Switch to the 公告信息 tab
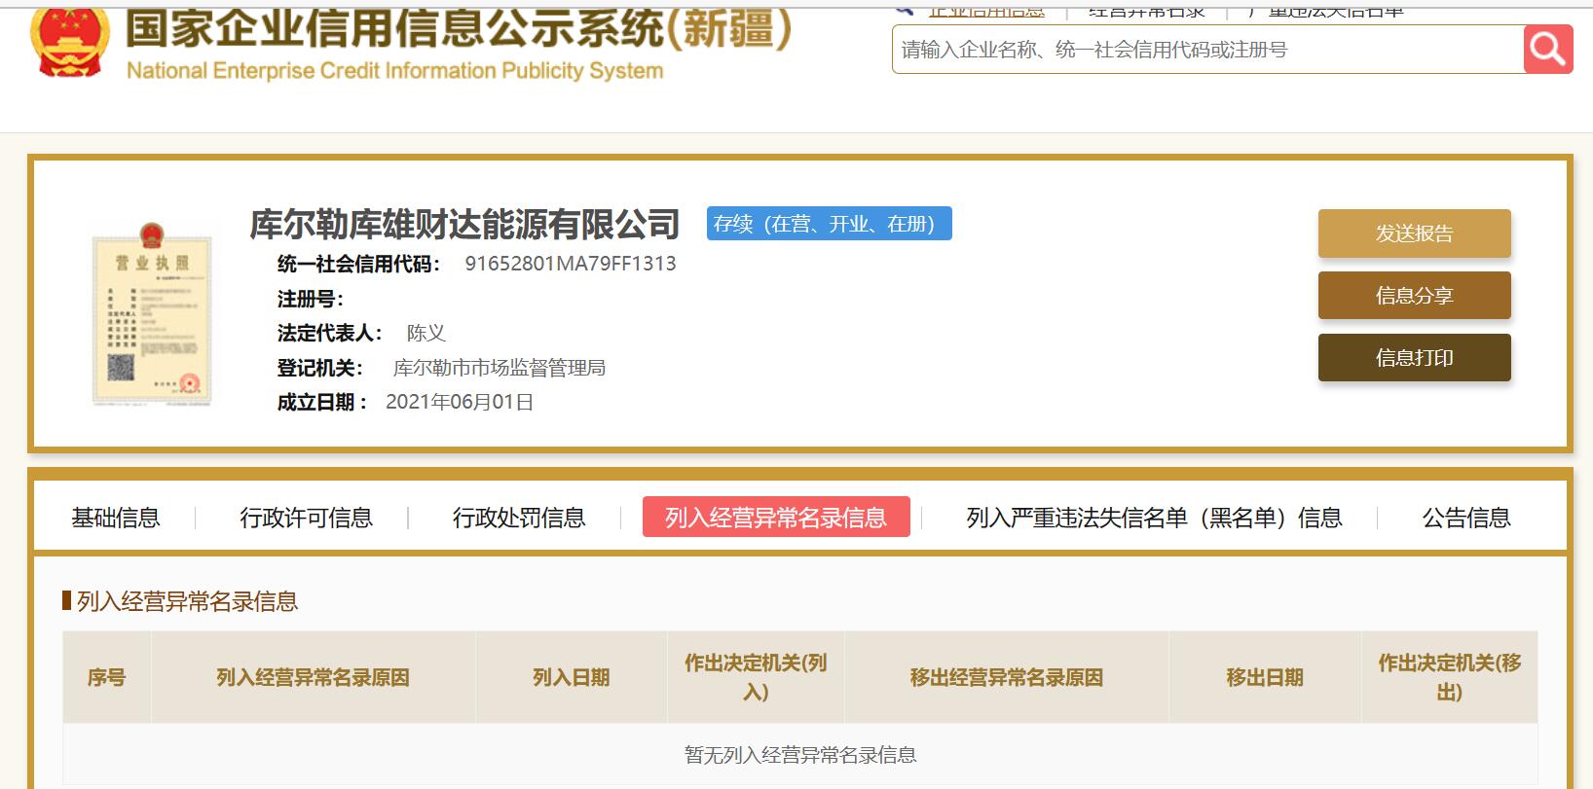Image resolution: width=1593 pixels, height=789 pixels. click(1466, 518)
